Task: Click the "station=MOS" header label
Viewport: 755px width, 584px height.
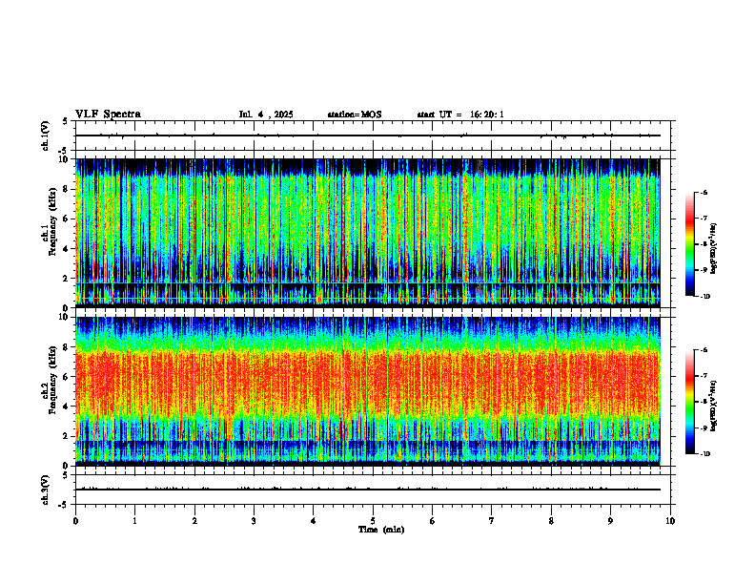Action: click(355, 115)
